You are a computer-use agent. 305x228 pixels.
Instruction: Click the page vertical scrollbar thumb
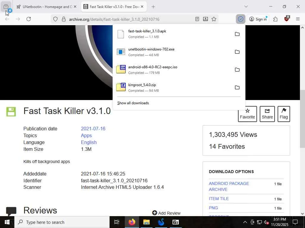click(302, 119)
